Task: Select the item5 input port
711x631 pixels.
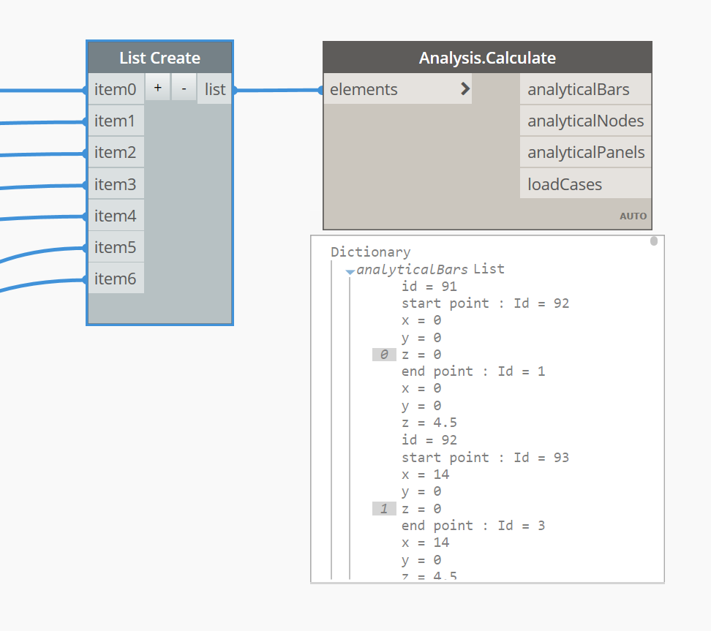Action: [x=116, y=247]
